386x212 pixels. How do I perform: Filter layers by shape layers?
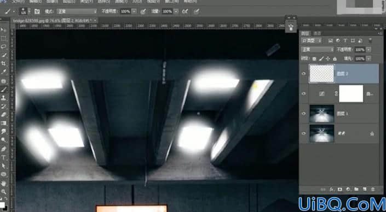tap(353, 40)
